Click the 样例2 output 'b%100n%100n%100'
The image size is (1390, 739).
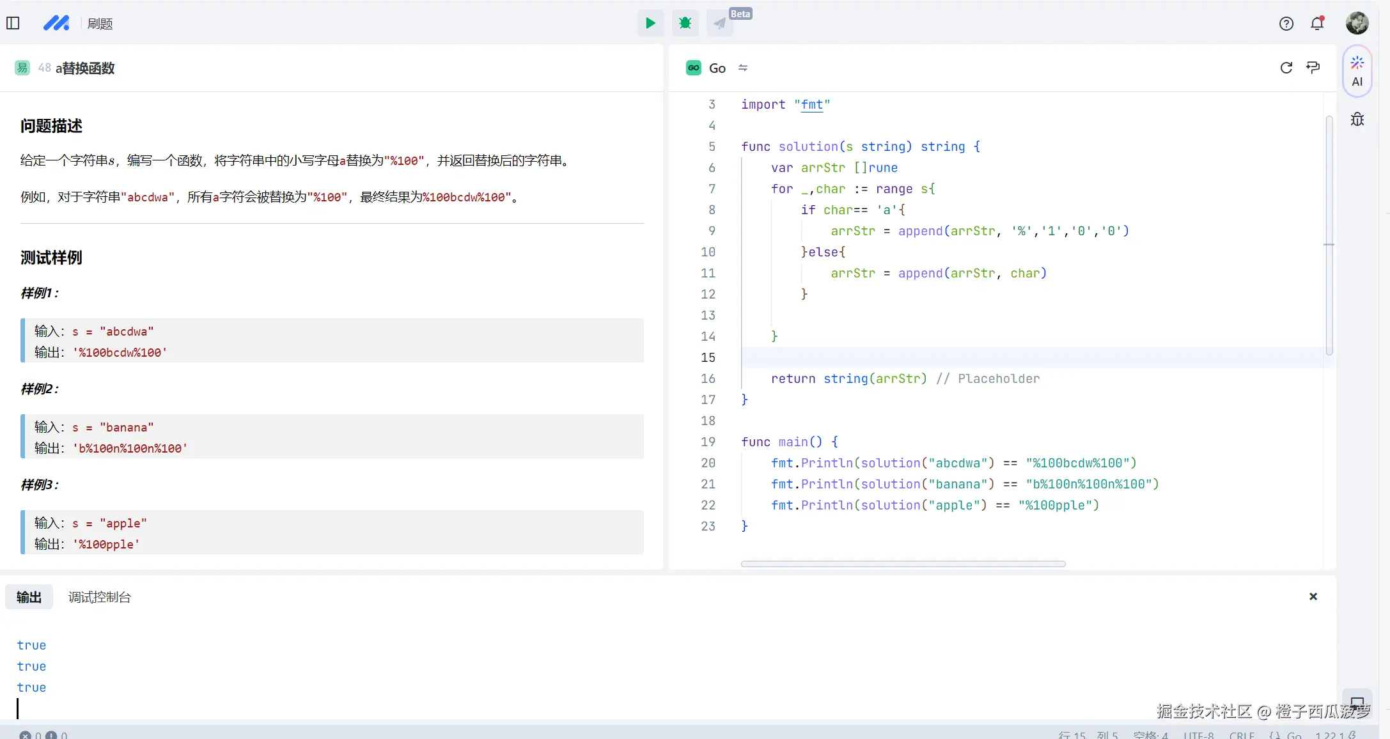click(x=130, y=448)
